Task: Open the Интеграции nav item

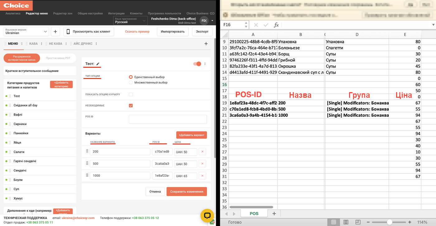Action: pyautogui.click(x=116, y=13)
